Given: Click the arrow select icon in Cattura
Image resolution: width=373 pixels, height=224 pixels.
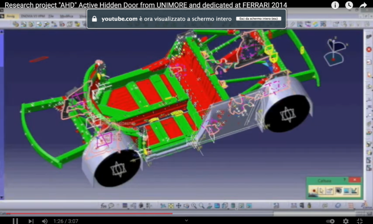Looking at the screenshot, I should coord(322,191).
